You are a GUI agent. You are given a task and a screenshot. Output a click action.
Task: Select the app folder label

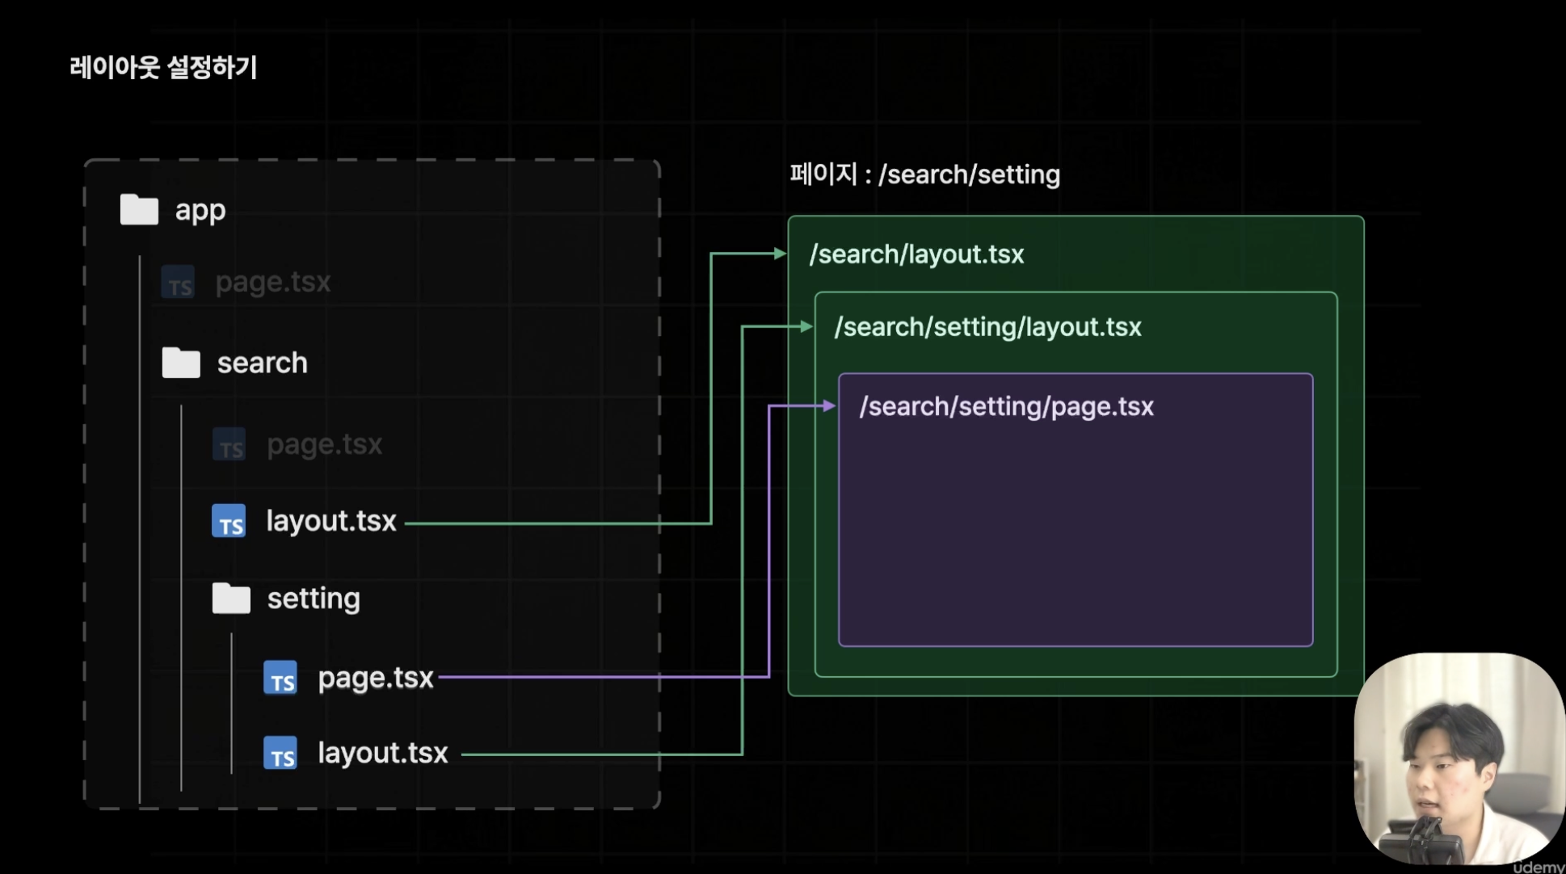click(200, 210)
